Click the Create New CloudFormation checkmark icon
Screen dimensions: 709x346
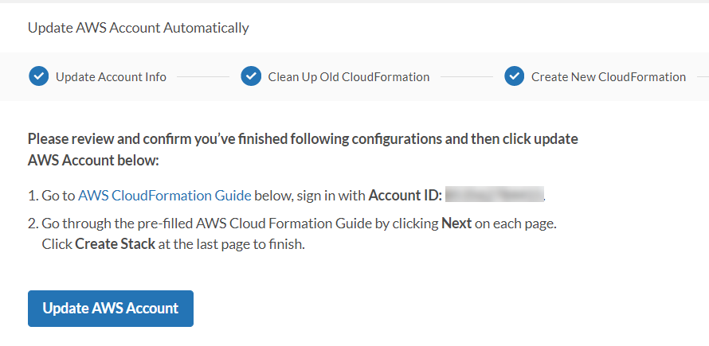pyautogui.click(x=514, y=76)
